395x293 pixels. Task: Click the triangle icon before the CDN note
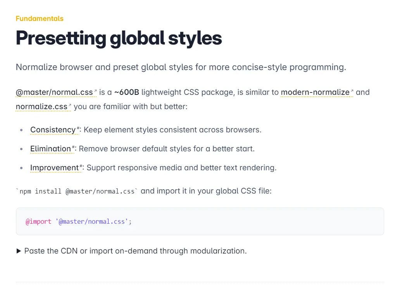(19, 251)
